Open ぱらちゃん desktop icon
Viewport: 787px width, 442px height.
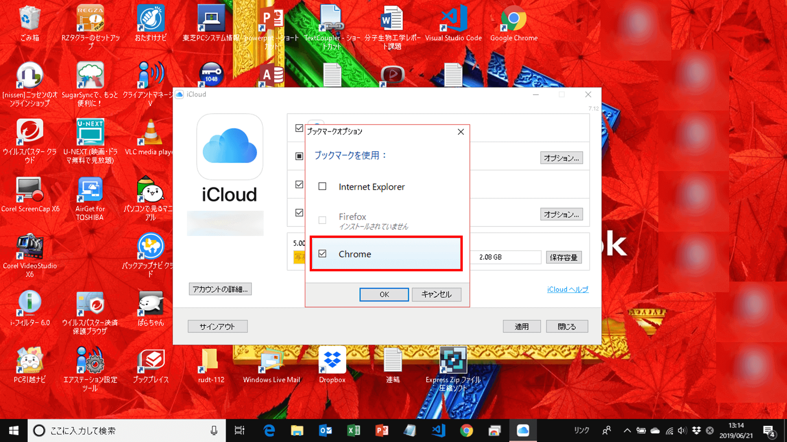click(x=151, y=309)
